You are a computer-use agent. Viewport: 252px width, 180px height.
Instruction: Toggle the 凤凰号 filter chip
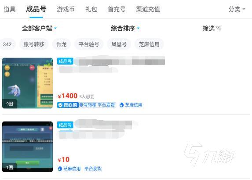(119, 44)
